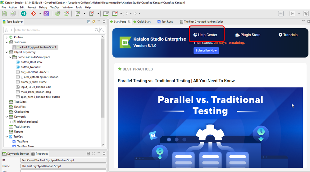The image size is (310, 172).
Task: Collapse the Object Repository node
Action: click(x=7, y=52)
